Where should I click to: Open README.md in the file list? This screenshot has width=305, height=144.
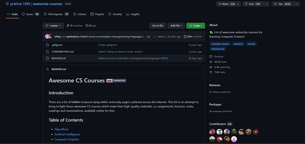click(59, 58)
